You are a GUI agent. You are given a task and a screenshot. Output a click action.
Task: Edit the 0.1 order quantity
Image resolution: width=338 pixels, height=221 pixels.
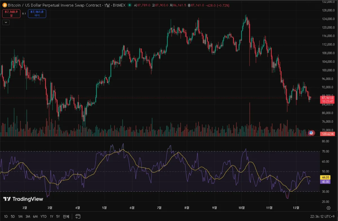tap(24, 14)
